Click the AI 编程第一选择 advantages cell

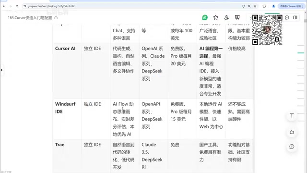(211, 71)
